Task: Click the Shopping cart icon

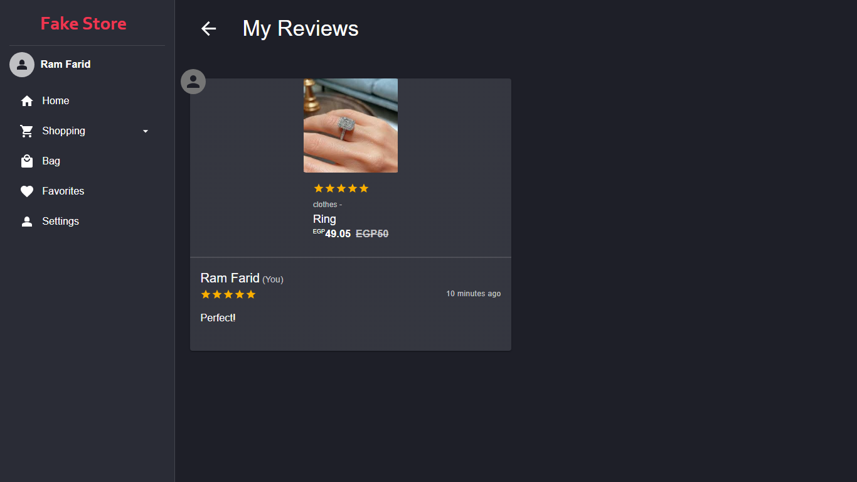Action: (27, 131)
